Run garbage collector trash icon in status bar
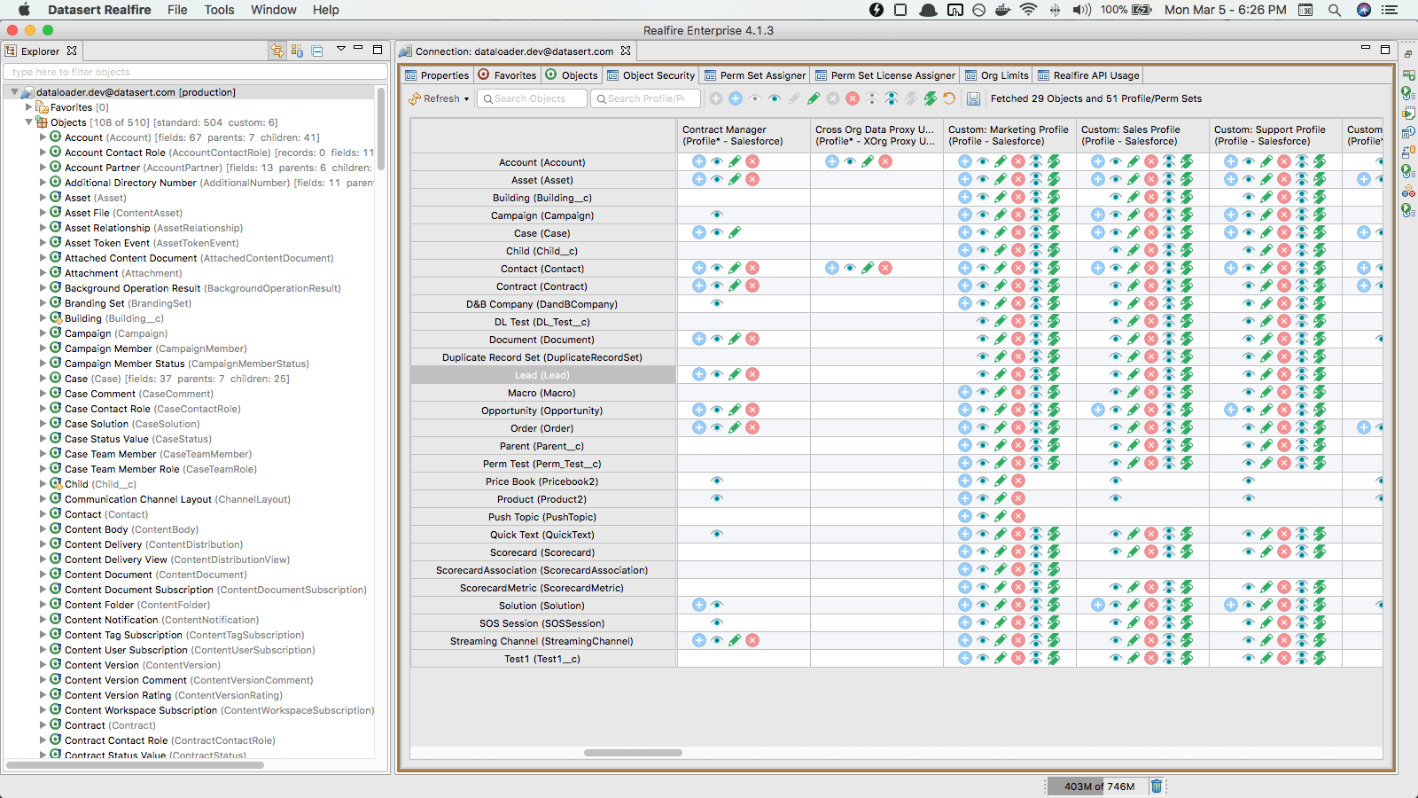 (1157, 786)
